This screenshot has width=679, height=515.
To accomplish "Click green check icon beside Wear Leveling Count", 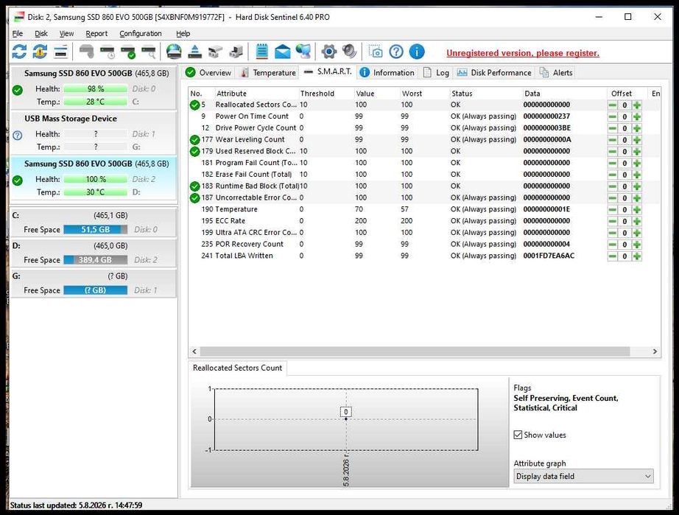I will (195, 139).
